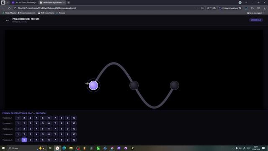Launch Microsoft Edge from the taskbar
Screen dimensions: 268x151
click(x=64, y=148)
